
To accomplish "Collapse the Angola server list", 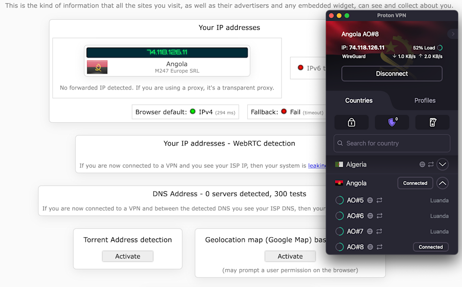I will point(442,183).
